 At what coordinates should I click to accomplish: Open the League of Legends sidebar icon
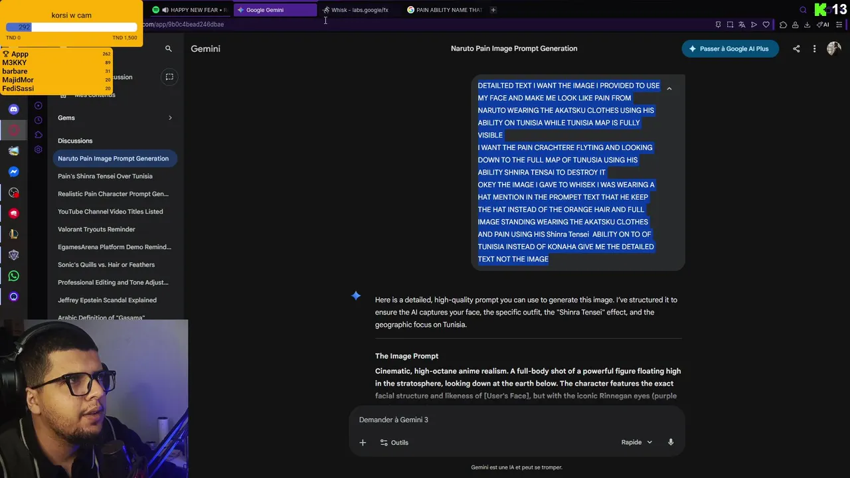(13, 234)
